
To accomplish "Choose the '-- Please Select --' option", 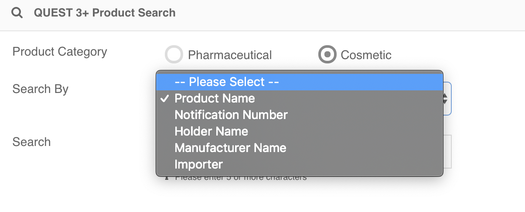I will 300,82.
